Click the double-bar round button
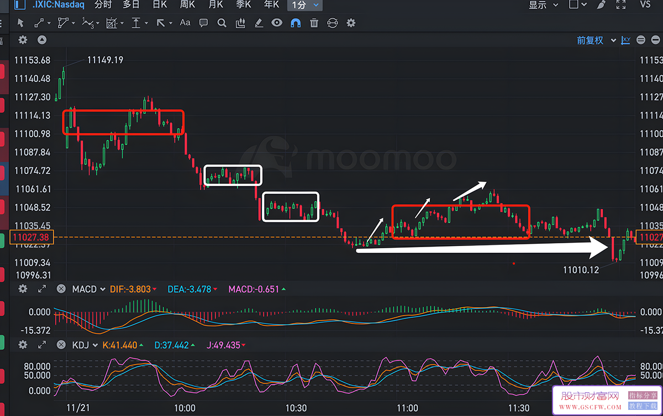663x416 pixels. tap(641, 40)
